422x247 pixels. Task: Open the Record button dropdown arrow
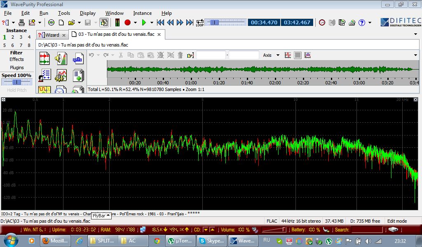[x=135, y=23]
